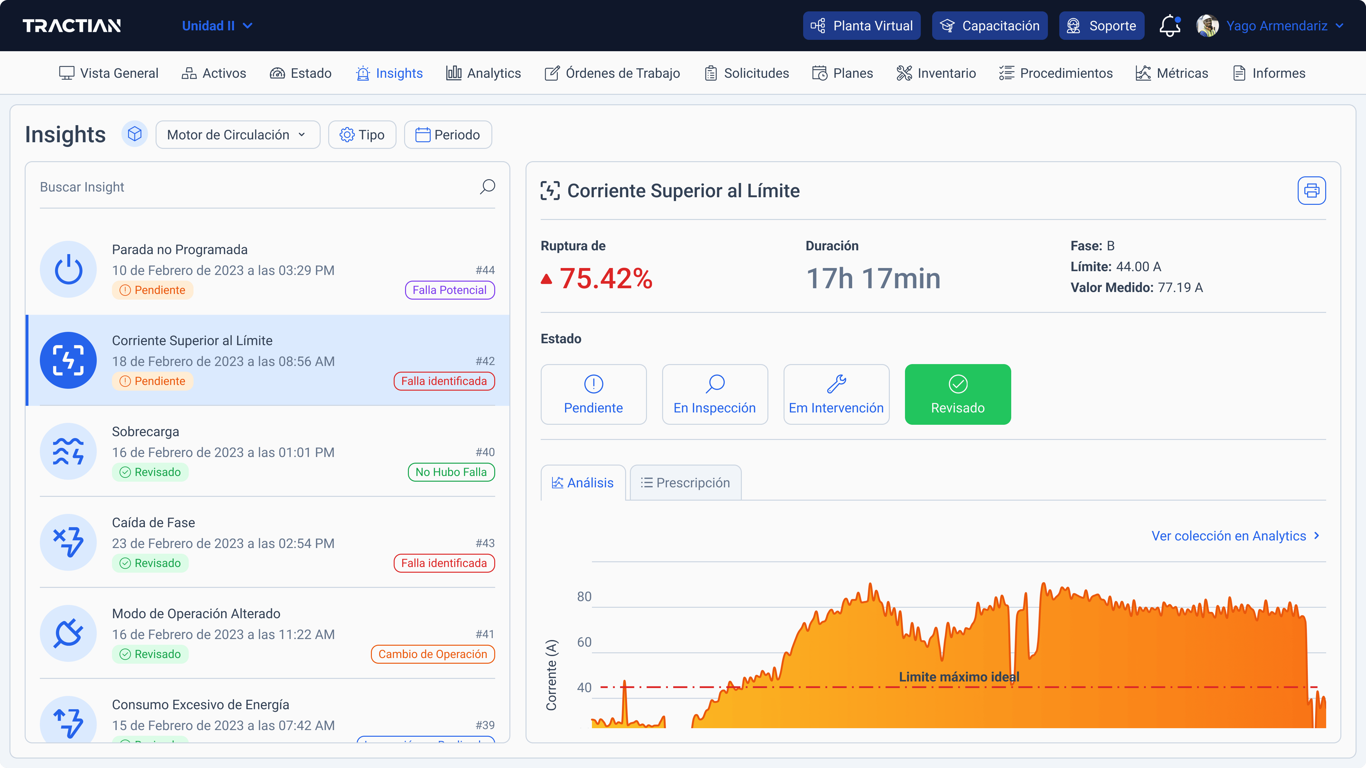Click the Pendiente badge on Parada no Programada
The height and width of the screenshot is (768, 1366).
click(x=152, y=290)
